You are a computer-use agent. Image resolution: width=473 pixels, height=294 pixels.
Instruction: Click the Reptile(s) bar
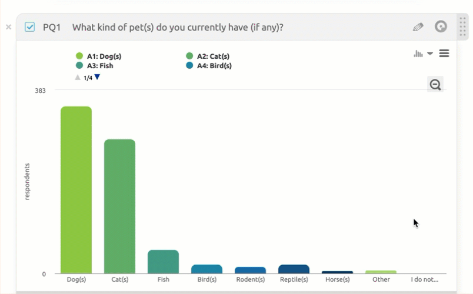pos(294,269)
